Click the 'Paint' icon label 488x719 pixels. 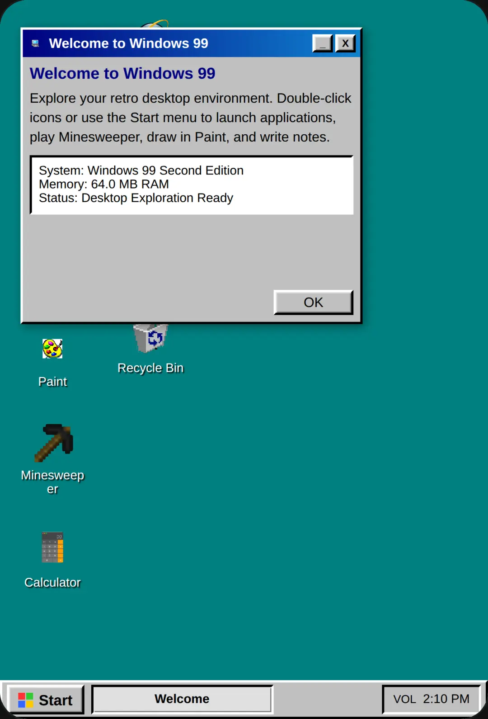(52, 382)
